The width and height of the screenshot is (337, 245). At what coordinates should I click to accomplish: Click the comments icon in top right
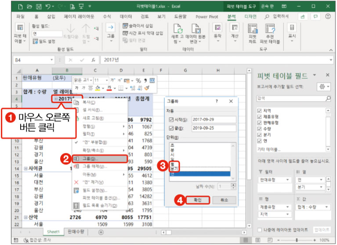[315, 17]
